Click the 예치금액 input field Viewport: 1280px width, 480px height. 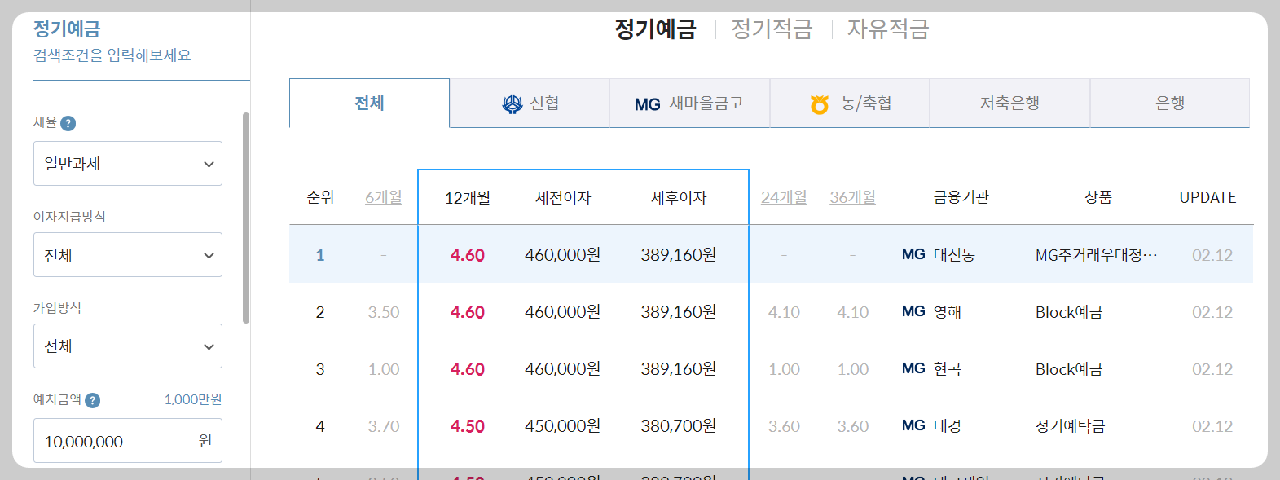click(x=128, y=441)
